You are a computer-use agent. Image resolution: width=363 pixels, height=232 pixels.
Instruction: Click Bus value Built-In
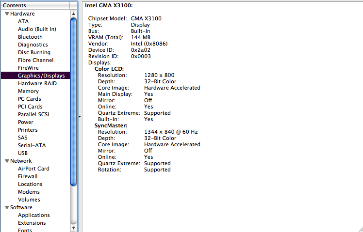click(141, 31)
